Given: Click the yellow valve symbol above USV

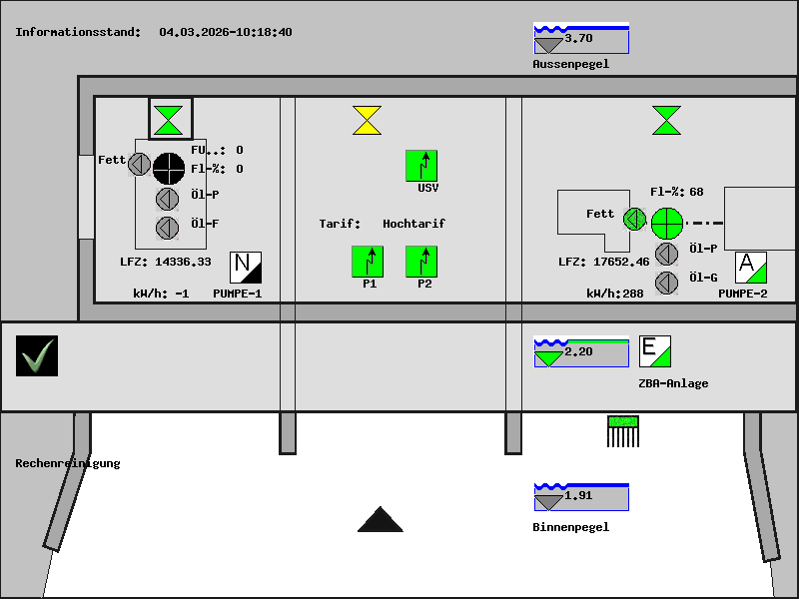Looking at the screenshot, I should [367, 120].
